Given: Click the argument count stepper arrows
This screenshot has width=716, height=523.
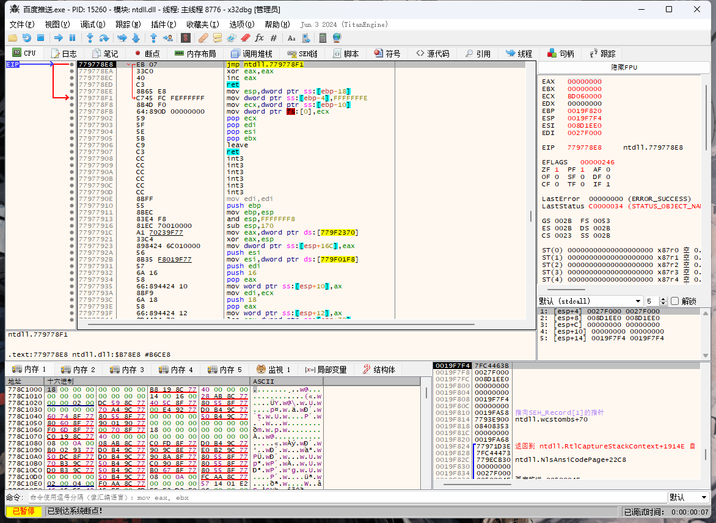Looking at the screenshot, I should coord(663,301).
